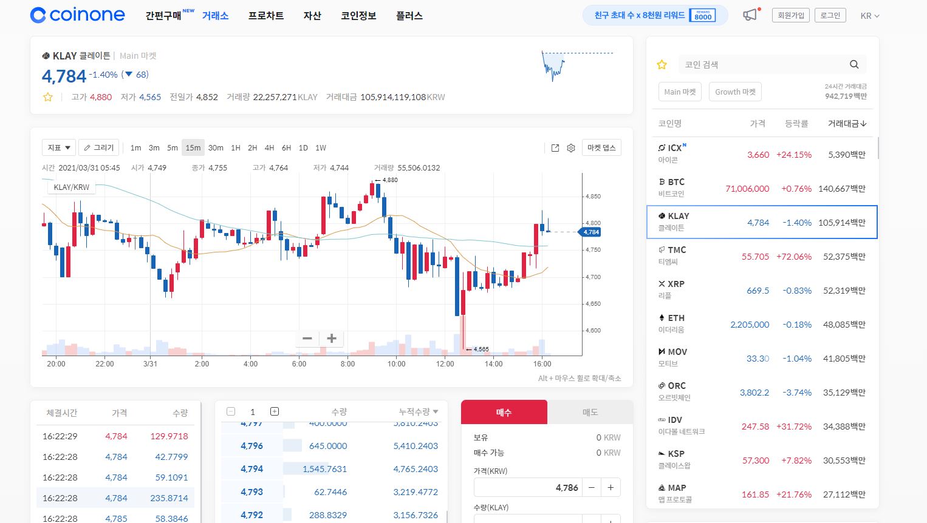Select the pencil drawing tool button
The image size is (927, 523).
click(x=98, y=147)
